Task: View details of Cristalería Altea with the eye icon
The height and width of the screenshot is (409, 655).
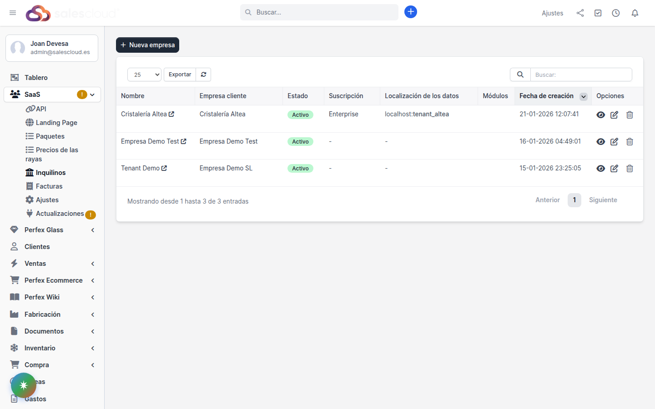Action: coord(600,115)
